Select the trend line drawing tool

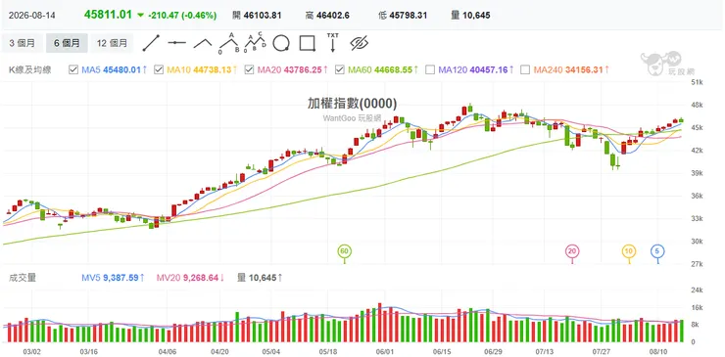point(151,43)
